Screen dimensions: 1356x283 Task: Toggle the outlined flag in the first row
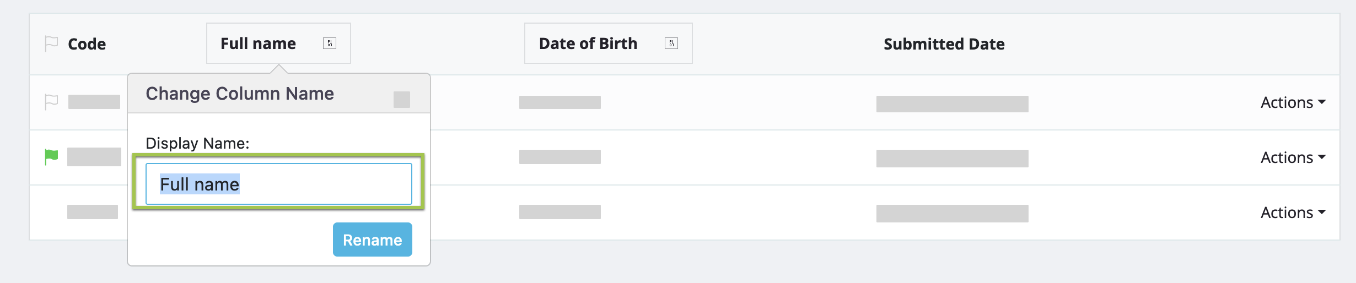point(51,102)
